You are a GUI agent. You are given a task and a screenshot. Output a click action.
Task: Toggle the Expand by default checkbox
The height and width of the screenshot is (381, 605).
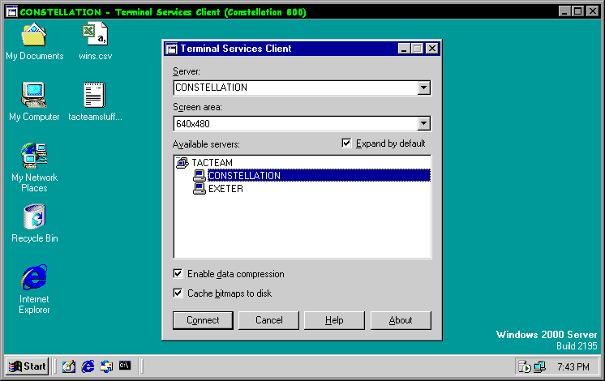click(x=346, y=143)
